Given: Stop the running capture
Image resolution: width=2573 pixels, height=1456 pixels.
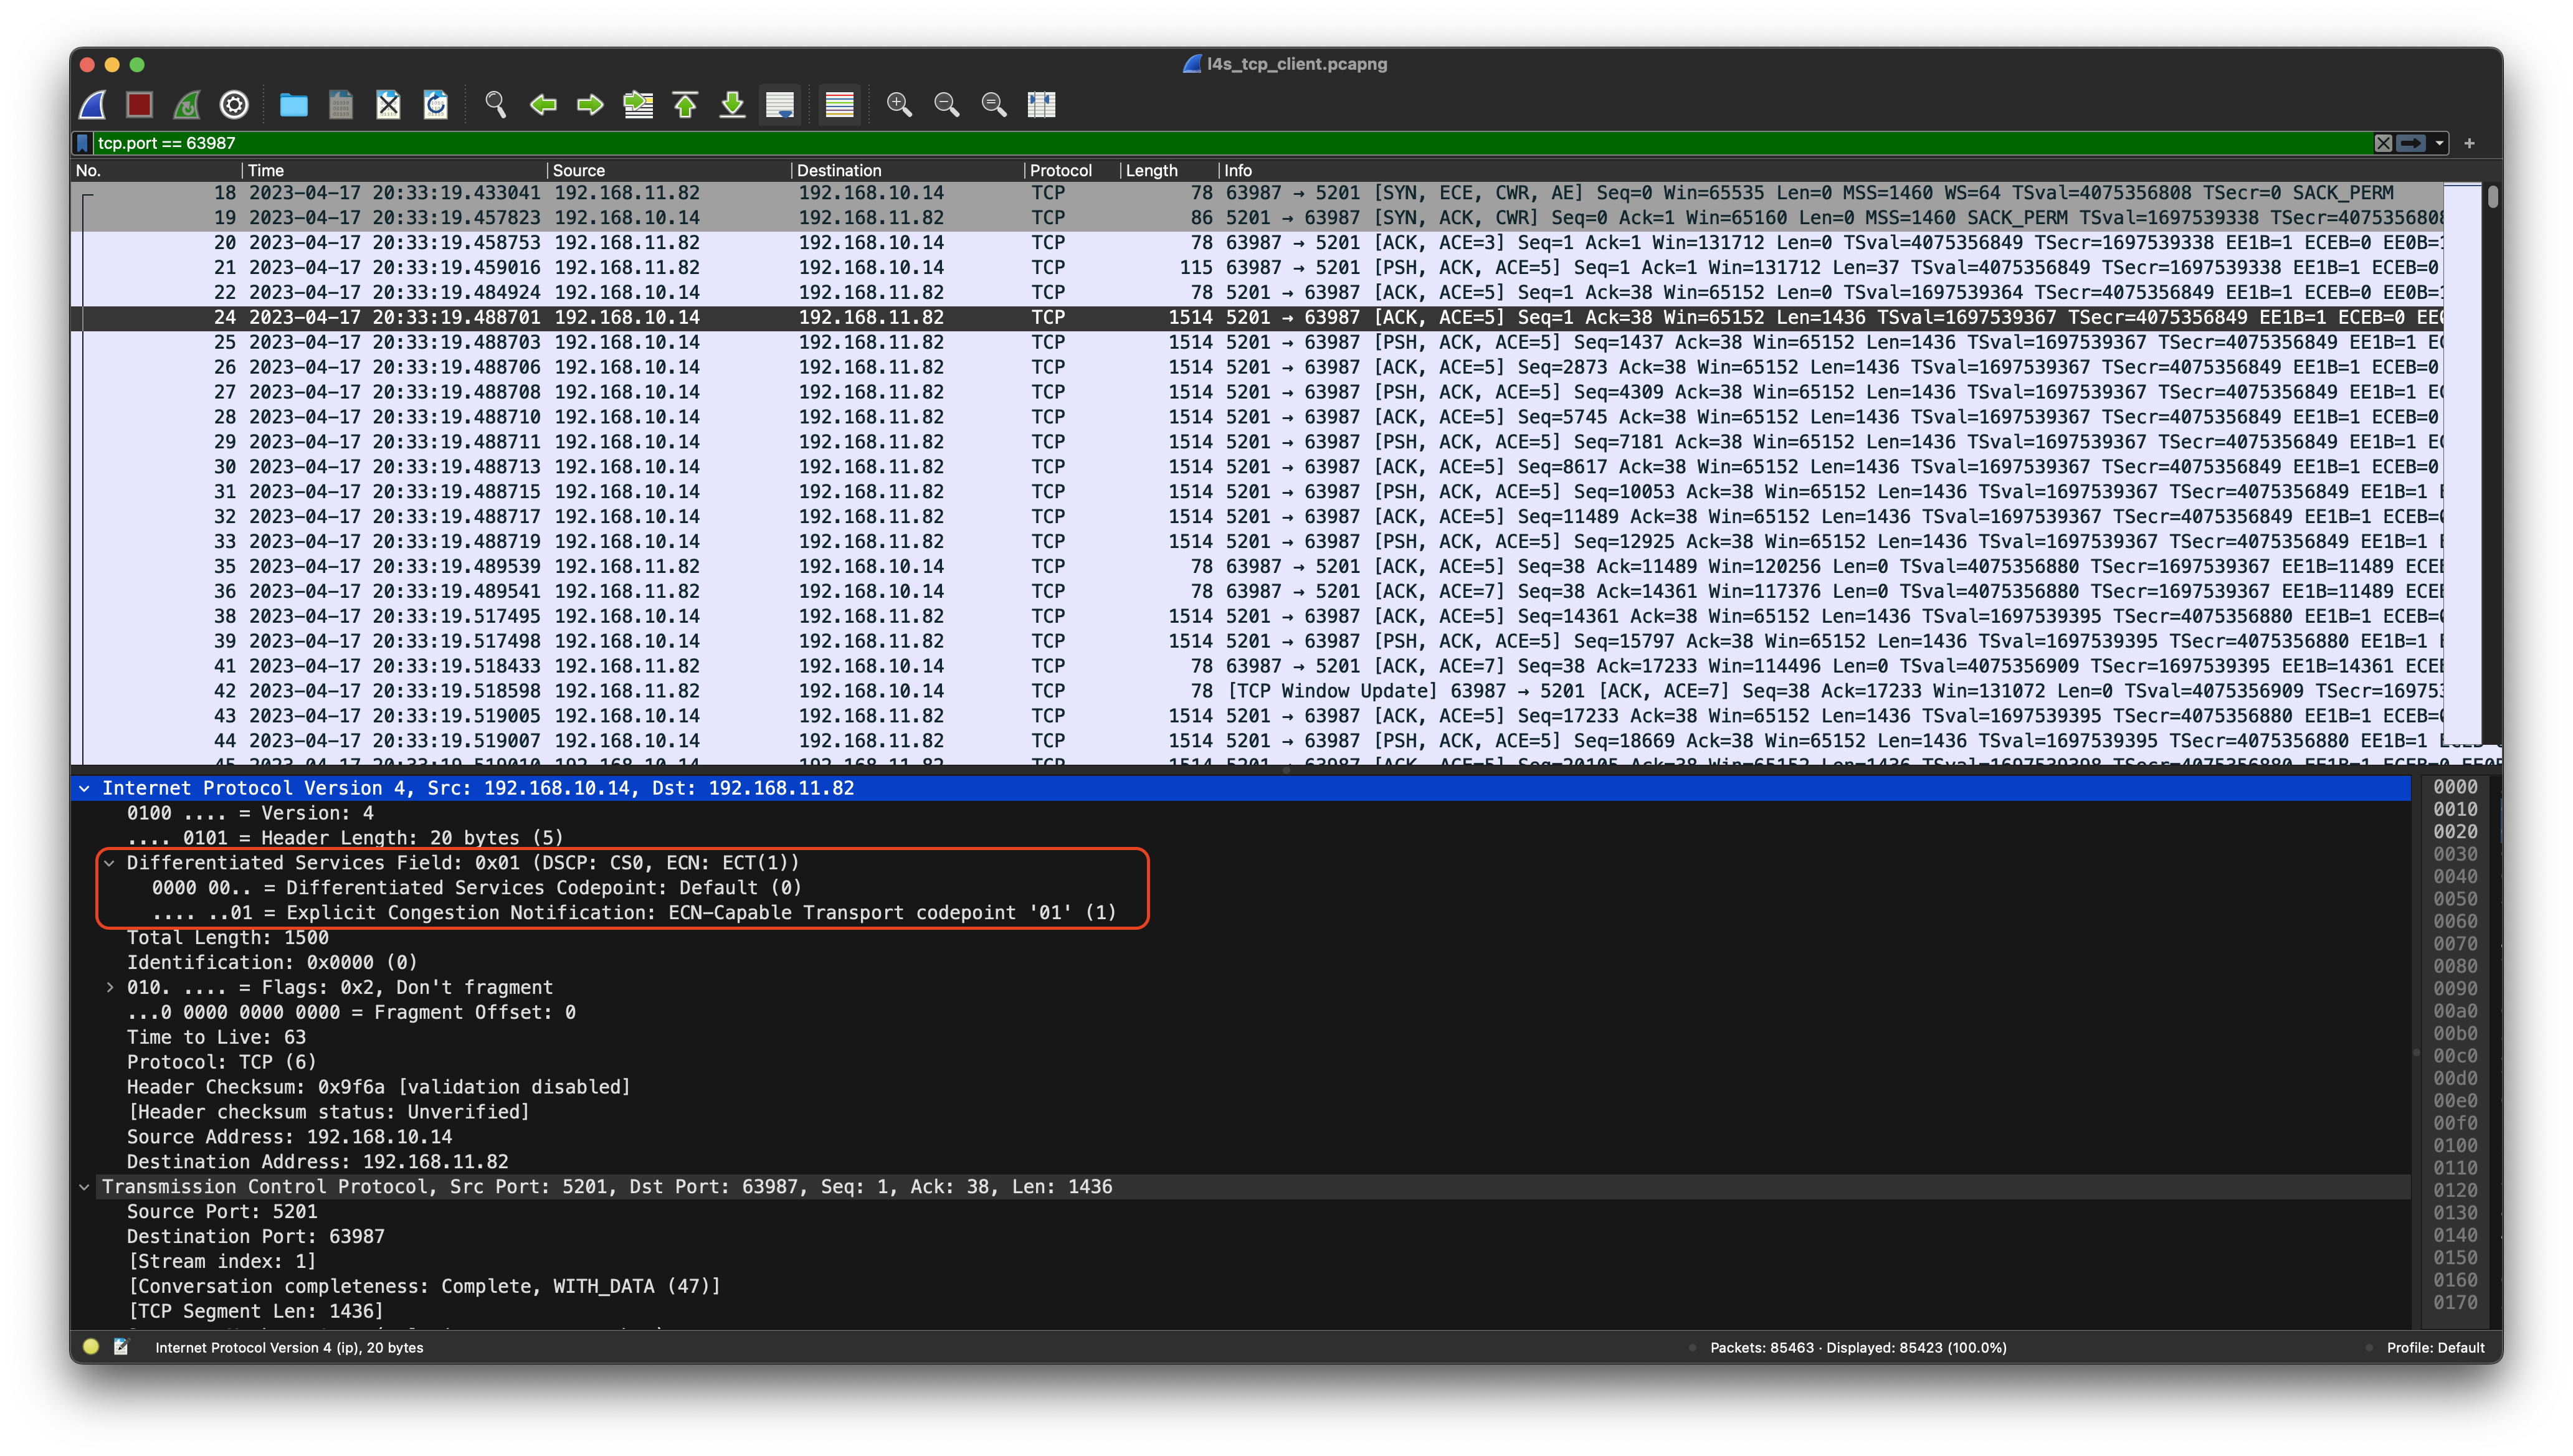Looking at the screenshot, I should [x=139, y=104].
